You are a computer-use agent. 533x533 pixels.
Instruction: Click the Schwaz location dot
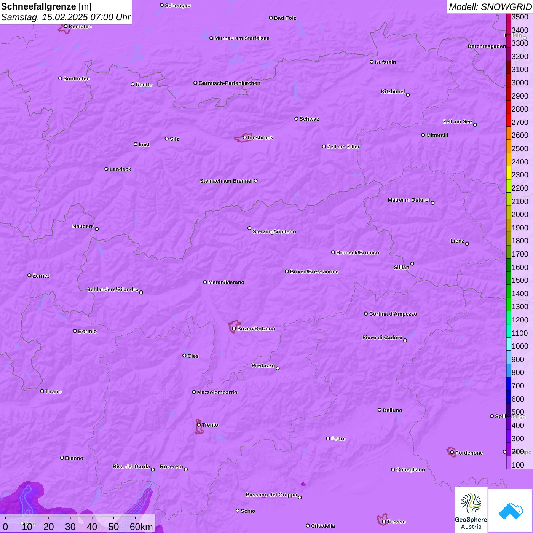(x=296, y=119)
